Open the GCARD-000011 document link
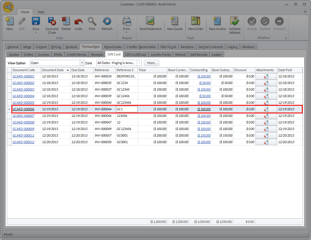The image size is (311, 240). 23,135
